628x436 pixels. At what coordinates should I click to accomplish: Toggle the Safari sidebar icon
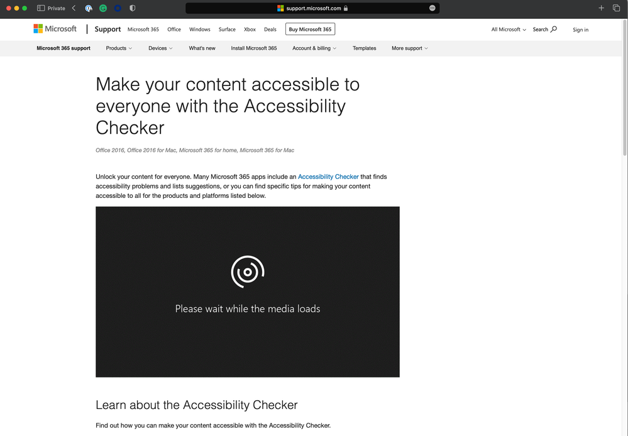pos(41,8)
